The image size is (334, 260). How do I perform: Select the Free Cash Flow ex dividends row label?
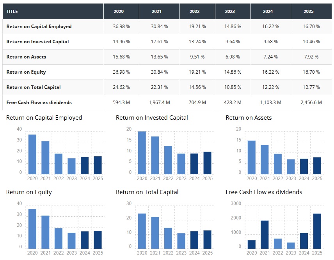pyautogui.click(x=39, y=103)
